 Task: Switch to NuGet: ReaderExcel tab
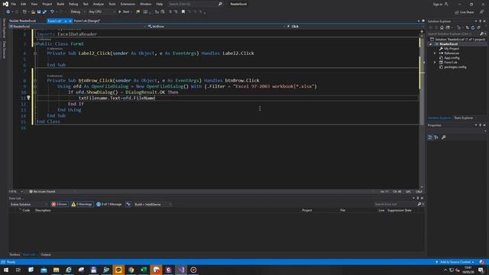pyautogui.click(x=22, y=21)
